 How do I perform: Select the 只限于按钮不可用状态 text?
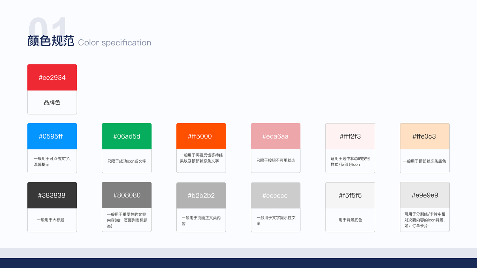pyautogui.click(x=276, y=160)
